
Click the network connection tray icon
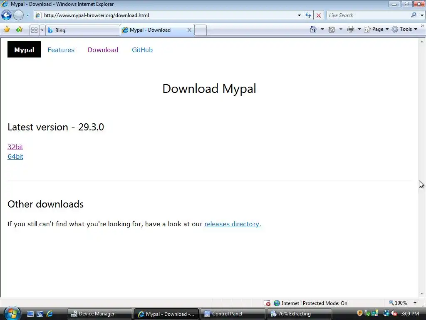(386, 313)
